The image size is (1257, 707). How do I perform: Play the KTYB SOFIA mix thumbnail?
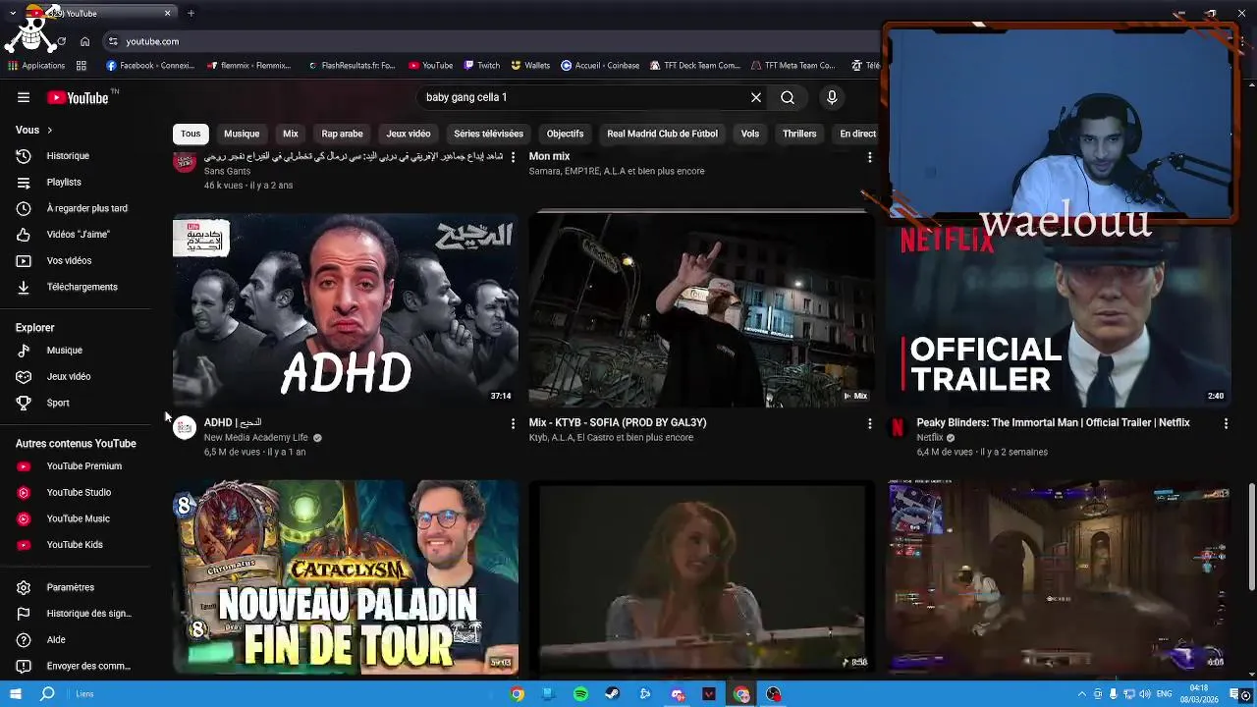pyautogui.click(x=701, y=309)
